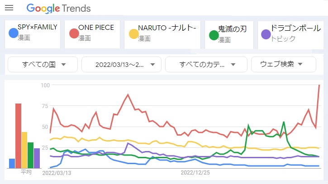Click the red ONE PIECE average bar

(19, 136)
